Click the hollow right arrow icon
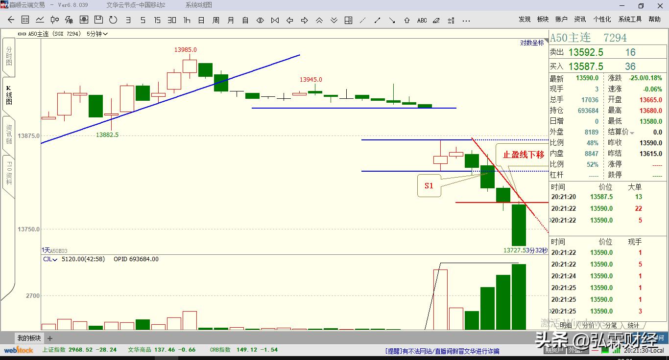This screenshot has width=669, height=360. [x=304, y=20]
